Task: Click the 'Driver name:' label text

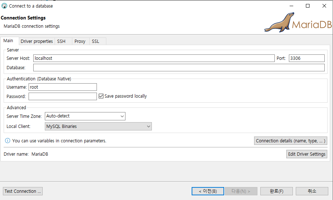Action: [16, 154]
